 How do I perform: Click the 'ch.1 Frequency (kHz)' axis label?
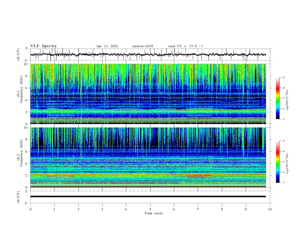tap(20, 89)
